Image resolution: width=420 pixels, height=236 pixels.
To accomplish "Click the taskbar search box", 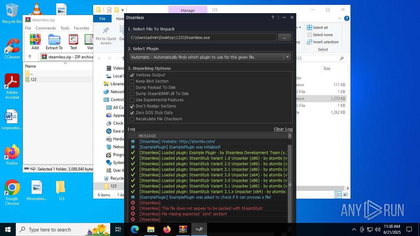I will (x=63, y=229).
